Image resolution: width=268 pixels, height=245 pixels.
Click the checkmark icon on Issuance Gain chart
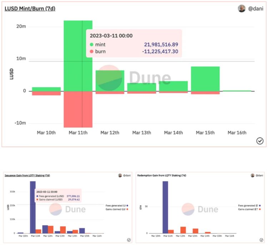tap(129, 240)
